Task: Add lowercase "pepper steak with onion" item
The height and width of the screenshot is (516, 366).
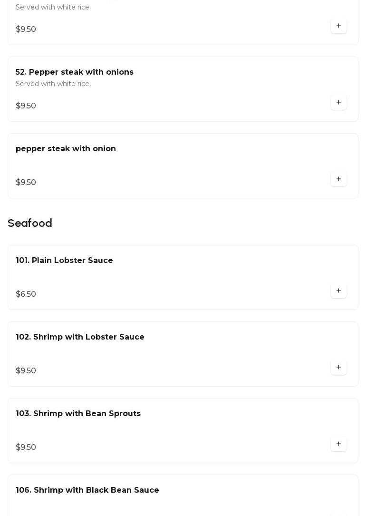Action: pyautogui.click(x=338, y=179)
